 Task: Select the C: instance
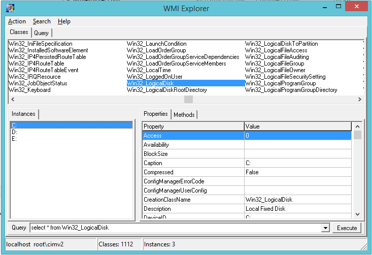(x=72, y=125)
